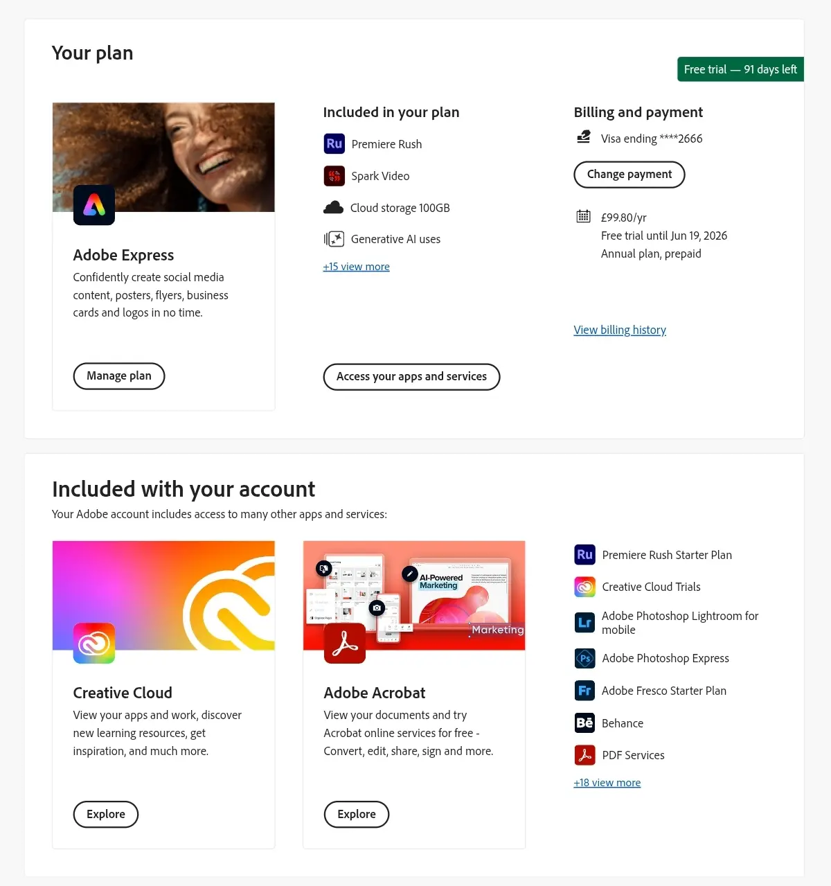Open the Manage plan button
Viewport: 831px width, 886px height.
[x=119, y=376]
